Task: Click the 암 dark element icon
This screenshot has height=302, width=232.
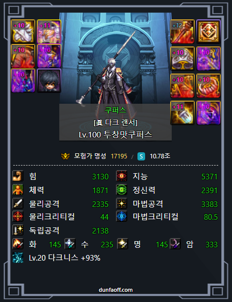Action: pyautogui.click(x=175, y=244)
